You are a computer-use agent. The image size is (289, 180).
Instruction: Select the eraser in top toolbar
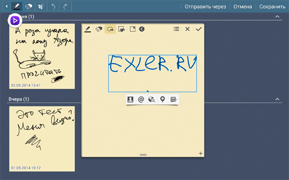point(29,7)
